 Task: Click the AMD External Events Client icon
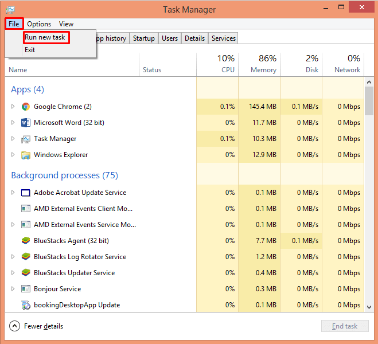(26, 209)
